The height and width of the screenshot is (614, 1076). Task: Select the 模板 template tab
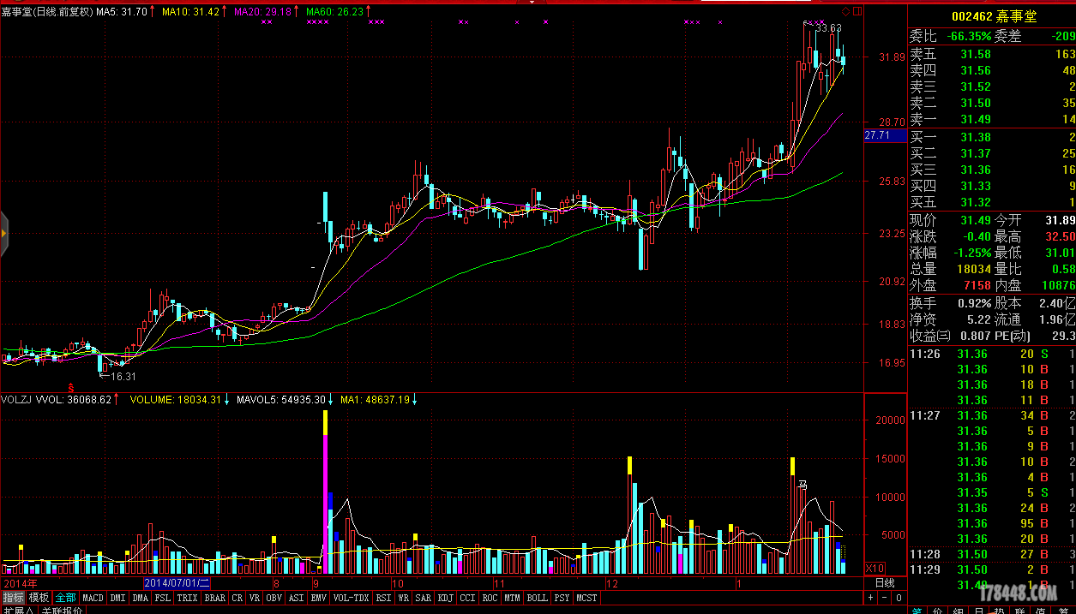point(39,598)
